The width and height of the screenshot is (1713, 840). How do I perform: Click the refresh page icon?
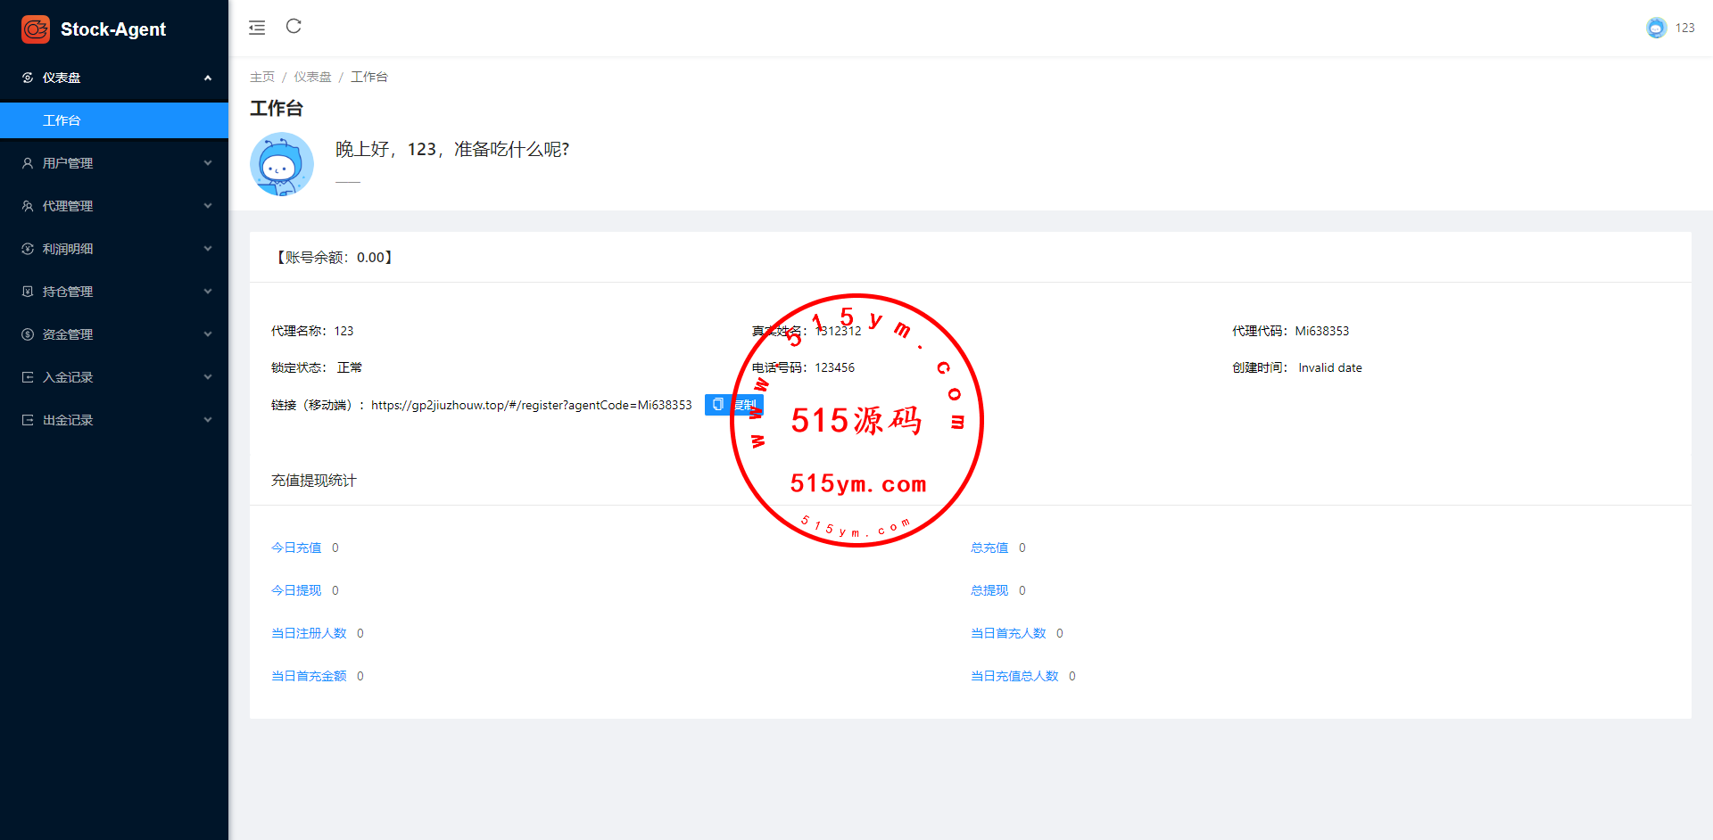[294, 27]
